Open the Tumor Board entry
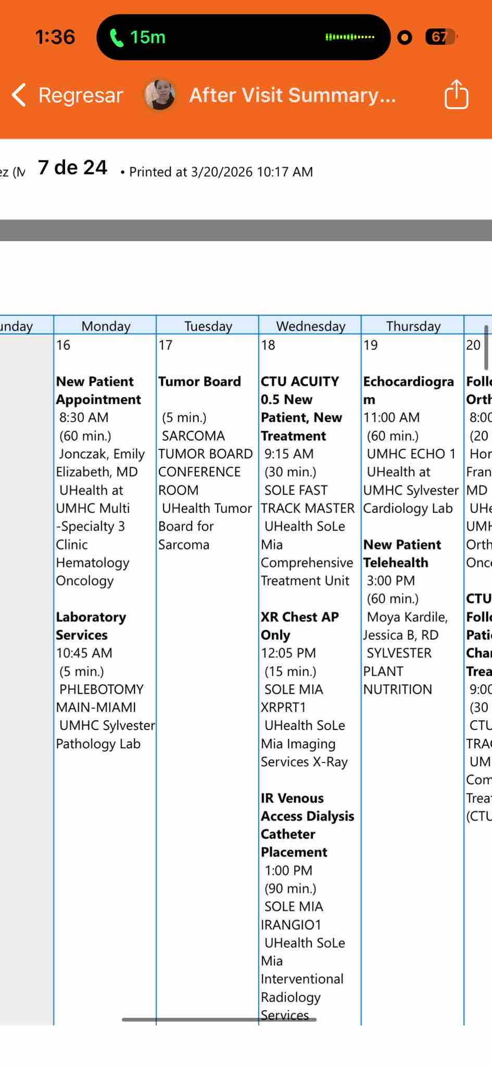Image resolution: width=492 pixels, height=1068 pixels. (x=199, y=382)
